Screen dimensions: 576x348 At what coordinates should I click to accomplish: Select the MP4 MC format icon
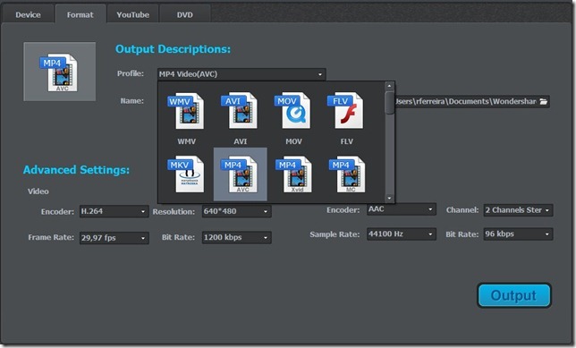coord(347,174)
